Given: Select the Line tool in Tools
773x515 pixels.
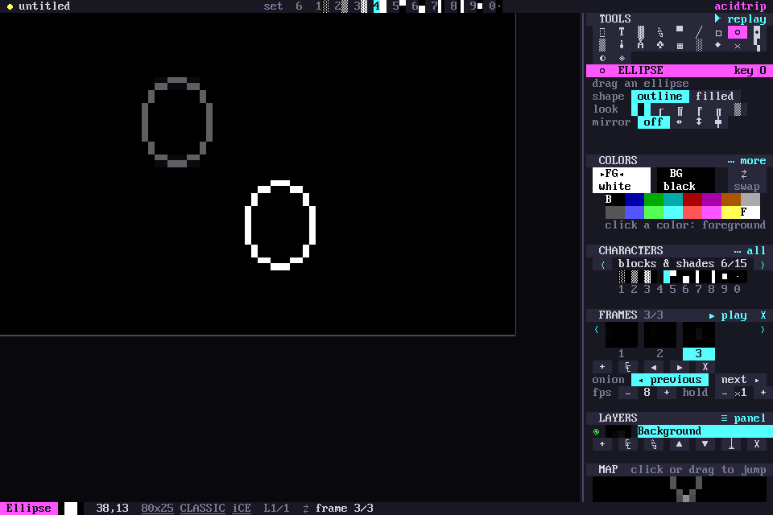Looking at the screenshot, I should click(x=699, y=32).
